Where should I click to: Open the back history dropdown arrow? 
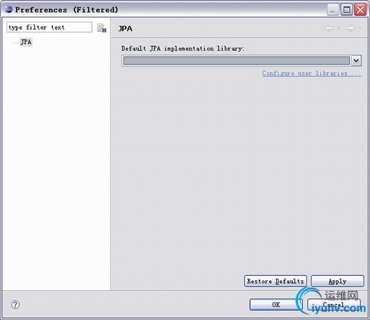point(339,28)
